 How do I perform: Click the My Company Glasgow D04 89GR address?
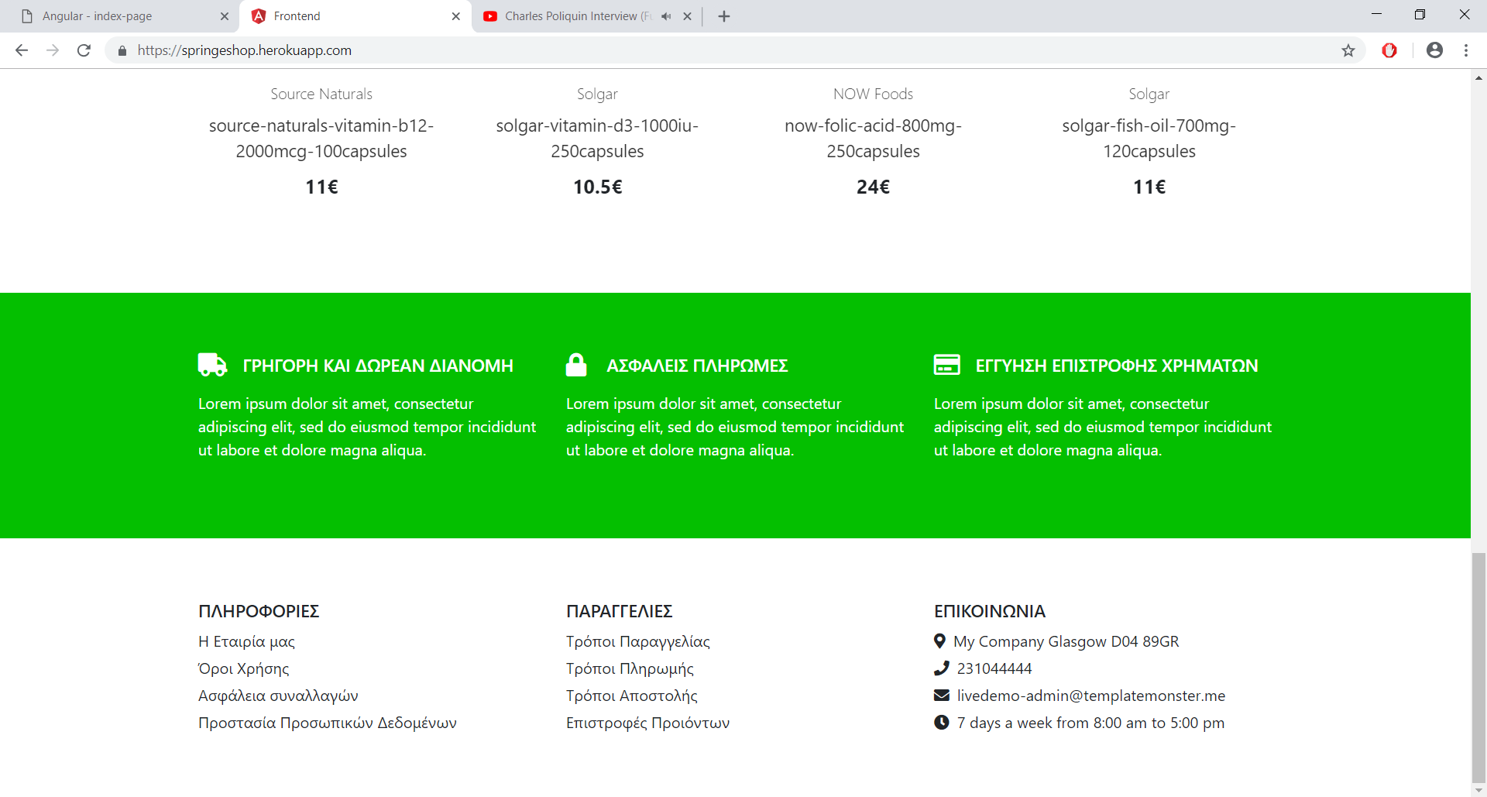tap(1066, 641)
